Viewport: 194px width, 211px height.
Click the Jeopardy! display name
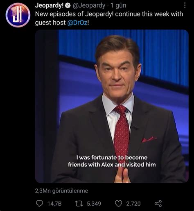coord(50,5)
